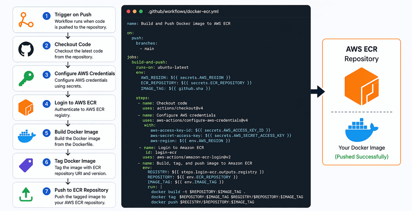Click the 'docker build -t' command line
The image size is (412, 211).
click(x=198, y=192)
